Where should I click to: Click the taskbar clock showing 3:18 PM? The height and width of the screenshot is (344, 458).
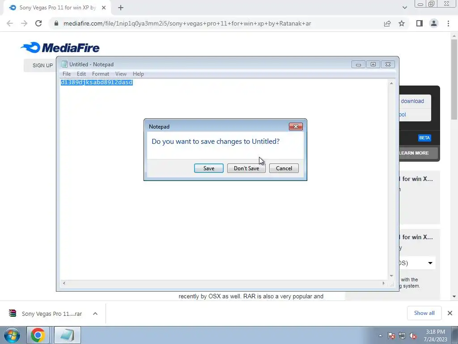pyautogui.click(x=435, y=335)
